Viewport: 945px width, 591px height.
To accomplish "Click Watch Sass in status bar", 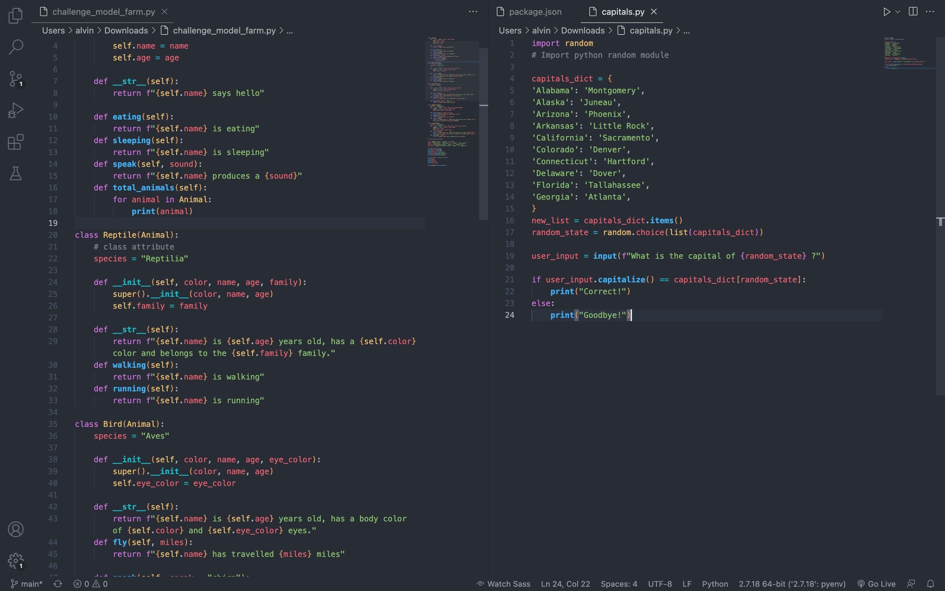I will click(x=504, y=584).
